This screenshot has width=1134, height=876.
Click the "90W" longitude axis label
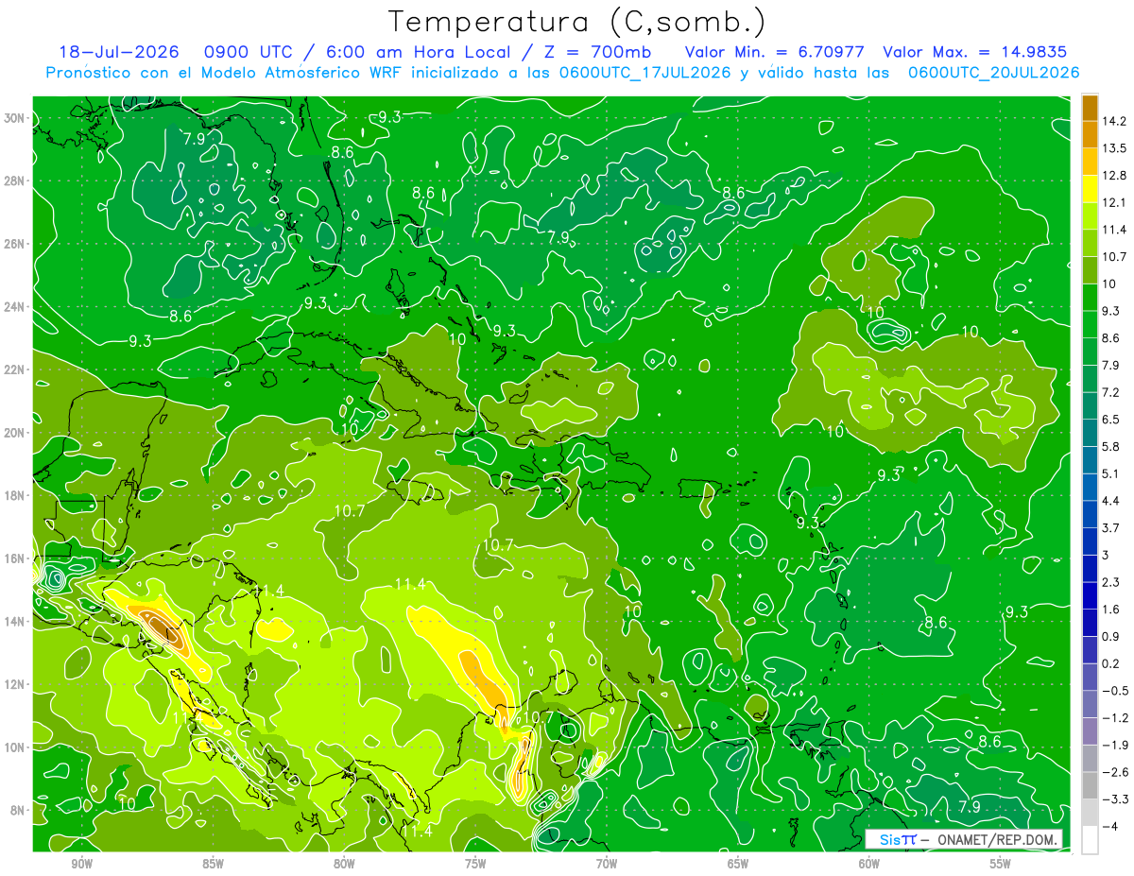tap(82, 864)
